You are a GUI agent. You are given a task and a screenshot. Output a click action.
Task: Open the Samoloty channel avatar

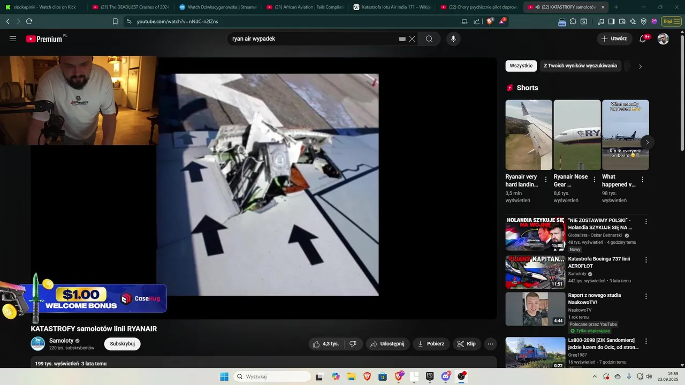point(37,344)
